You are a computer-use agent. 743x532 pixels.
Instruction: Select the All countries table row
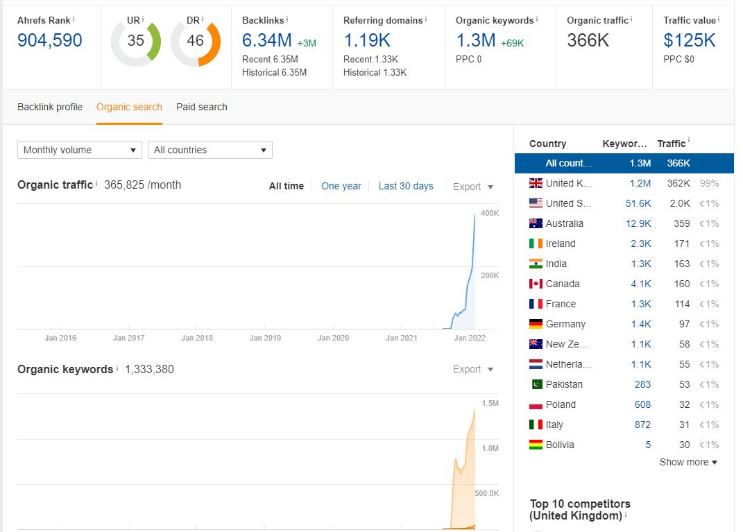point(624,163)
